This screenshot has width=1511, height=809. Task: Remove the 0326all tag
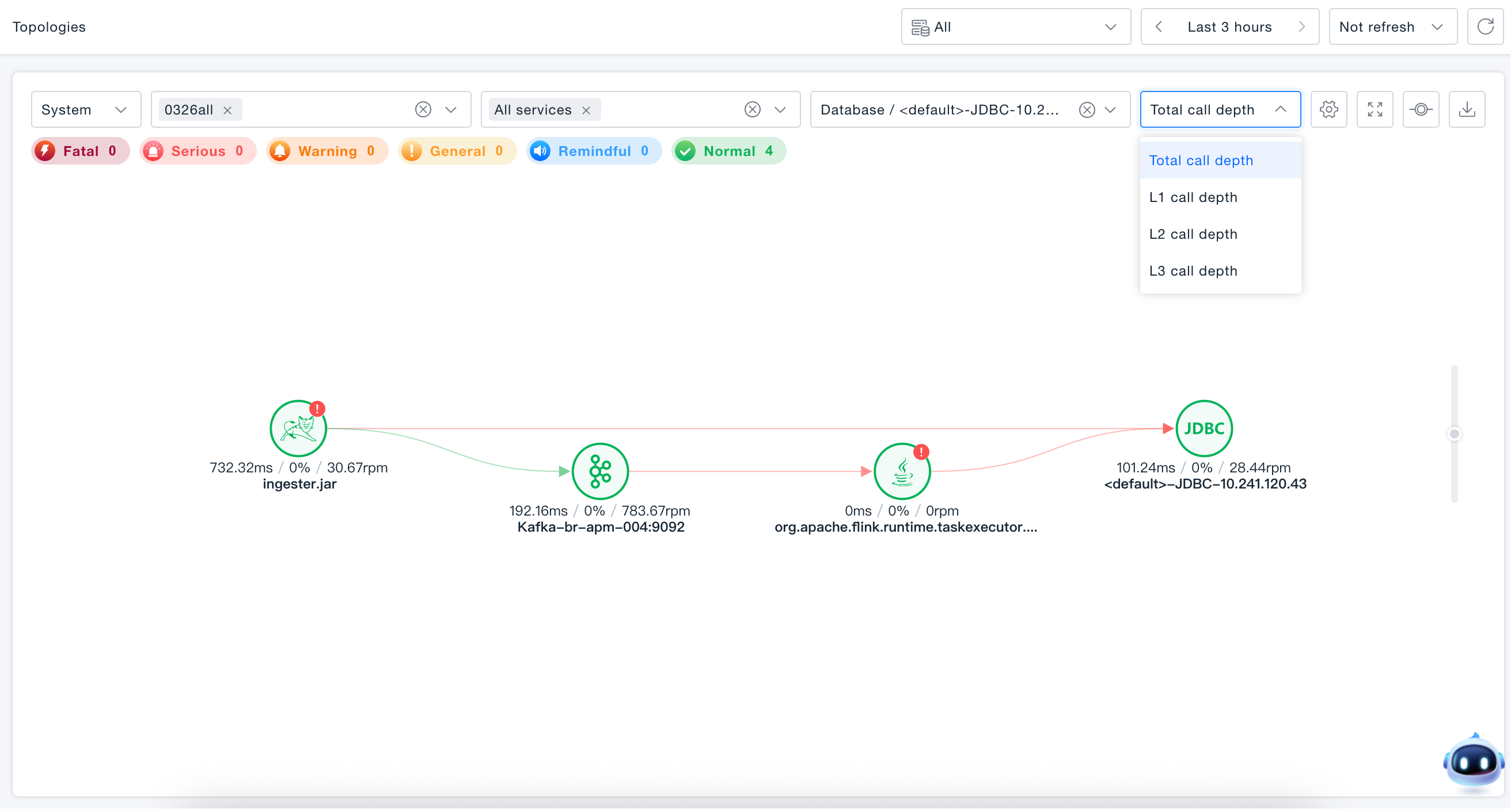pyautogui.click(x=227, y=110)
